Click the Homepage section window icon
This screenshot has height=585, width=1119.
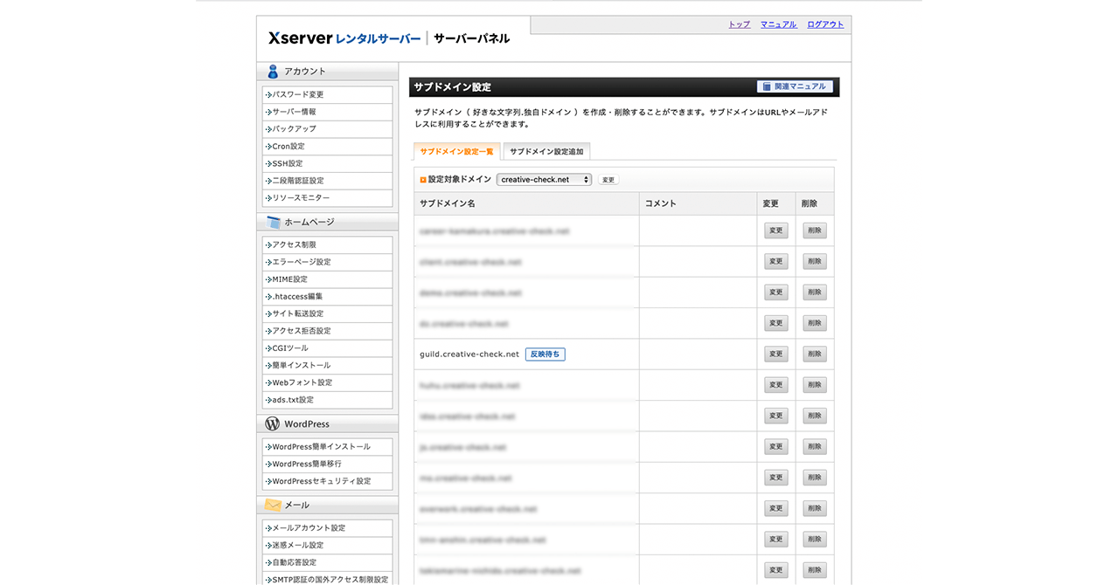tap(273, 222)
